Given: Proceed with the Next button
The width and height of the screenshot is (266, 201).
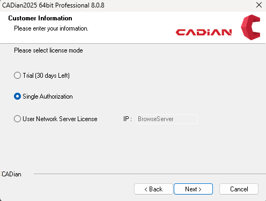Looking at the screenshot, I should [x=193, y=189].
